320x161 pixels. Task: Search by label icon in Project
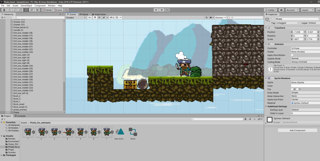pyautogui.click(x=250, y=119)
